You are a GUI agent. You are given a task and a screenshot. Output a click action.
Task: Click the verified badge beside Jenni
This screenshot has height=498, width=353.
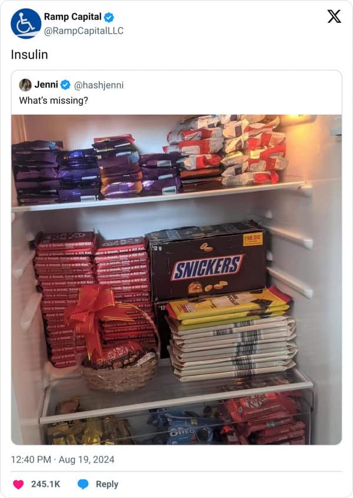tap(65, 85)
